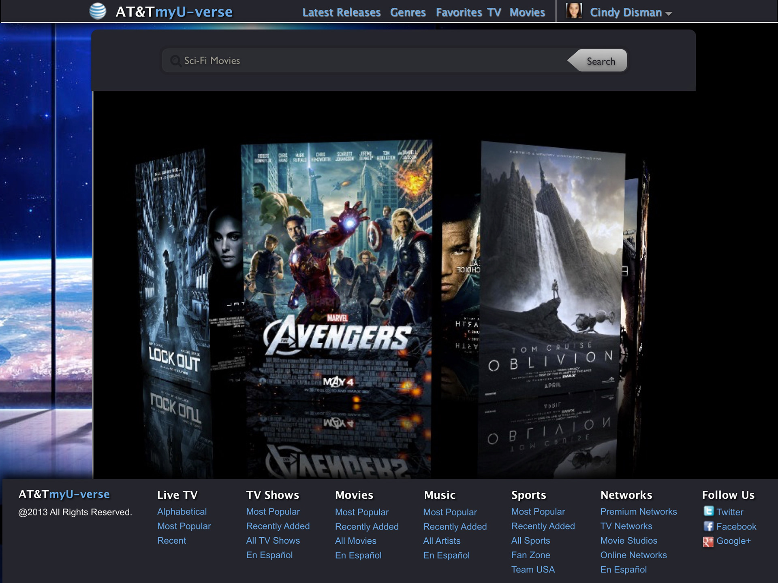Open Networks En Español link

click(623, 570)
